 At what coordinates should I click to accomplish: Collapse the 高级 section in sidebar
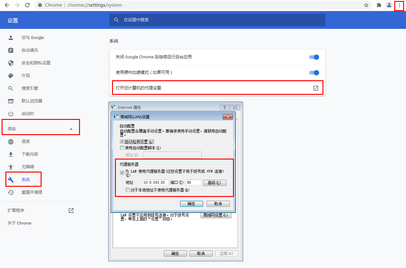point(71,129)
